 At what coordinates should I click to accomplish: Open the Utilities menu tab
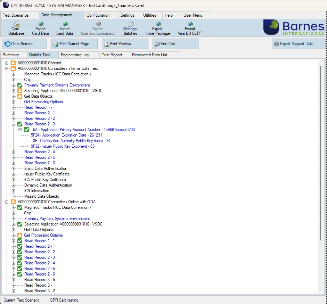point(150,15)
